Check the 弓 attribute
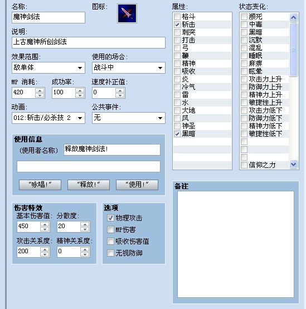This screenshot has width=306, height=309. pyautogui.click(x=177, y=48)
